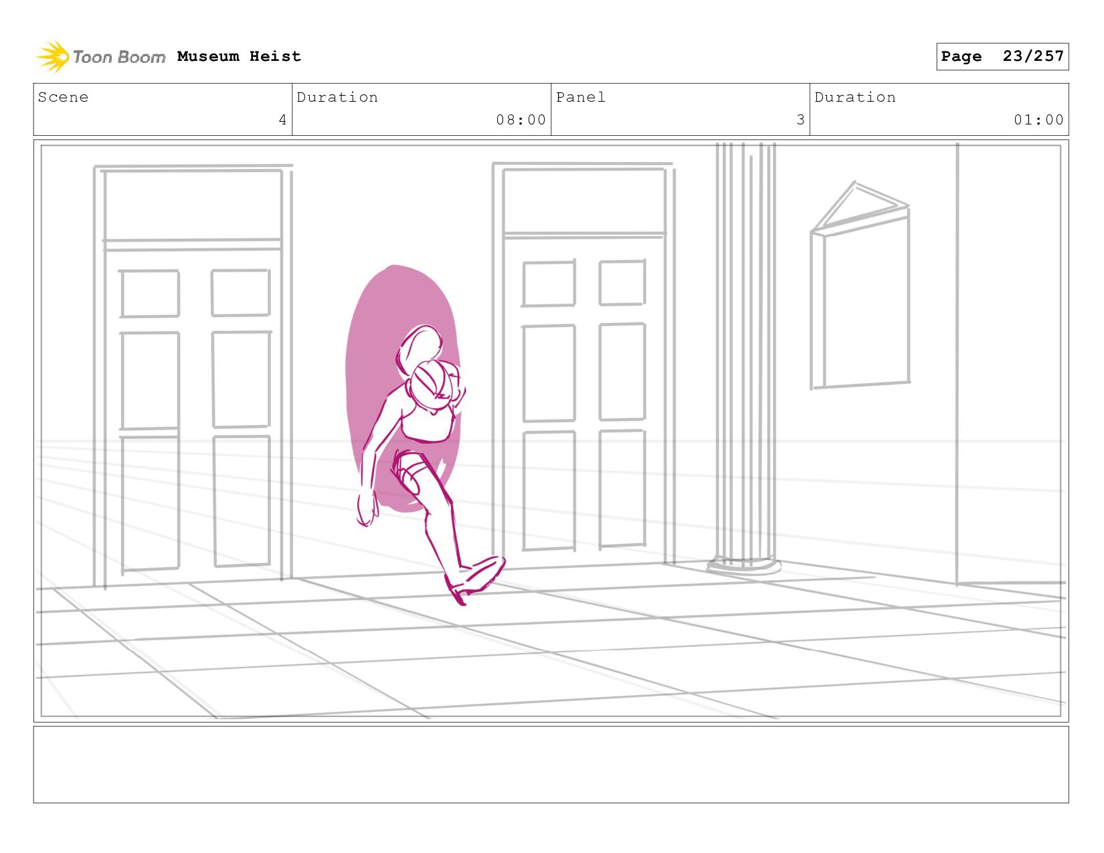Click the 'Panel' header label
The width and height of the screenshot is (1104, 853).
click(x=580, y=97)
